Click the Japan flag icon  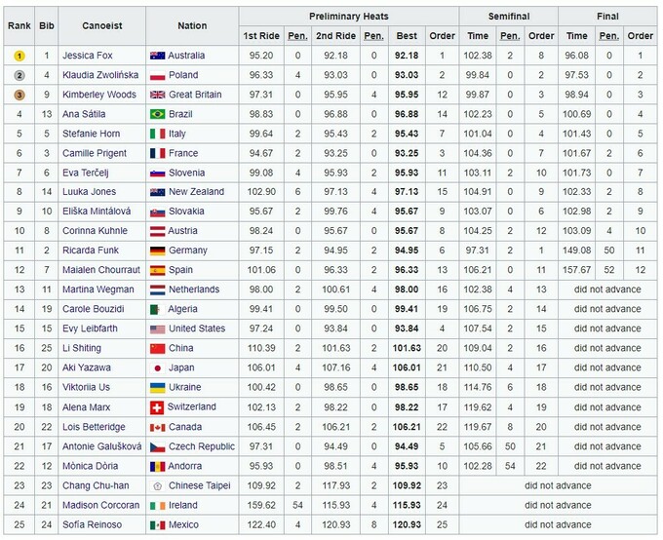pyautogui.click(x=157, y=368)
